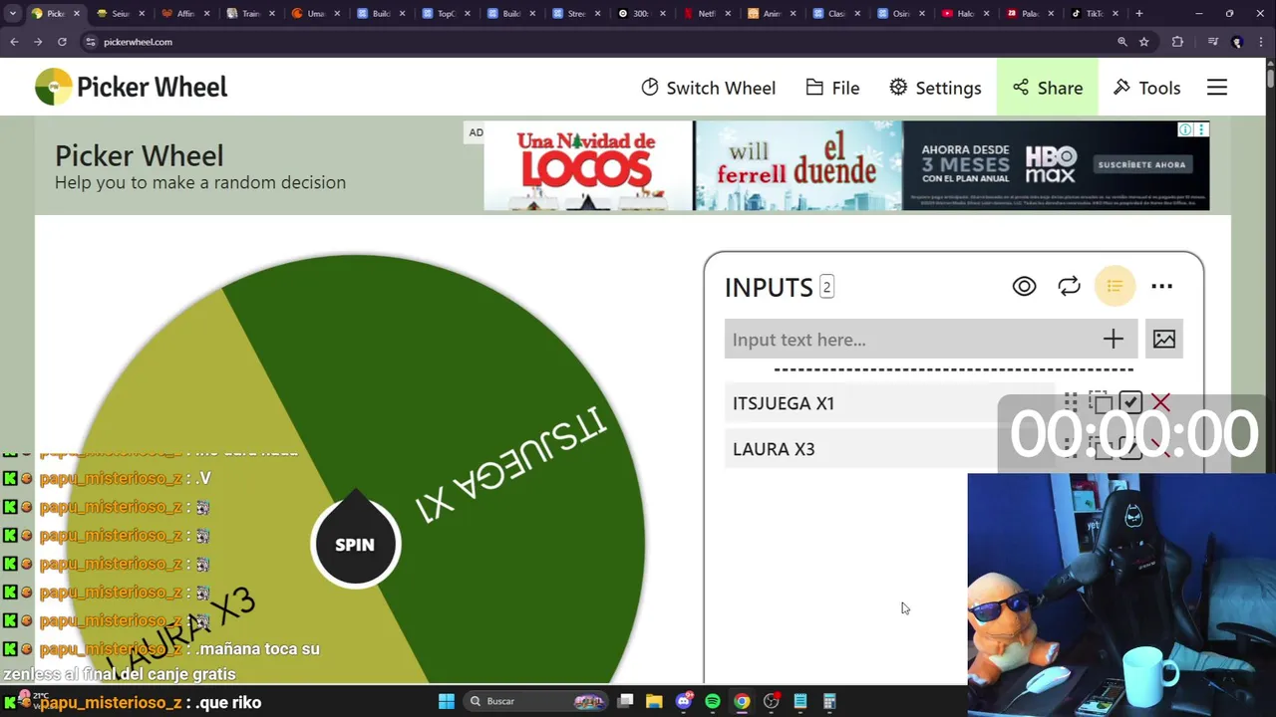Open the File menu

[832, 88]
